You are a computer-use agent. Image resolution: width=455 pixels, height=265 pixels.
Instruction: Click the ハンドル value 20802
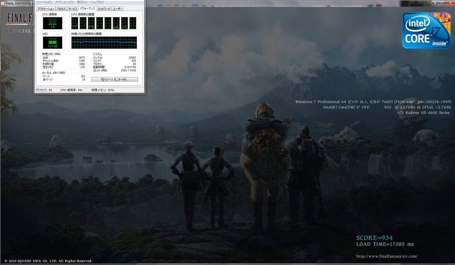click(x=132, y=58)
